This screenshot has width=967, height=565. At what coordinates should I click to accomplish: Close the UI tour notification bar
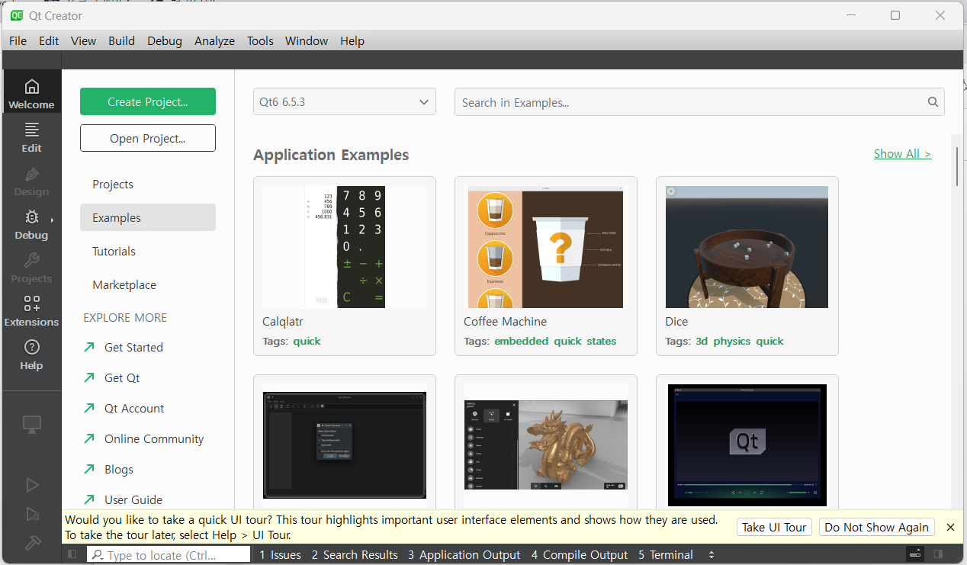[x=950, y=527]
